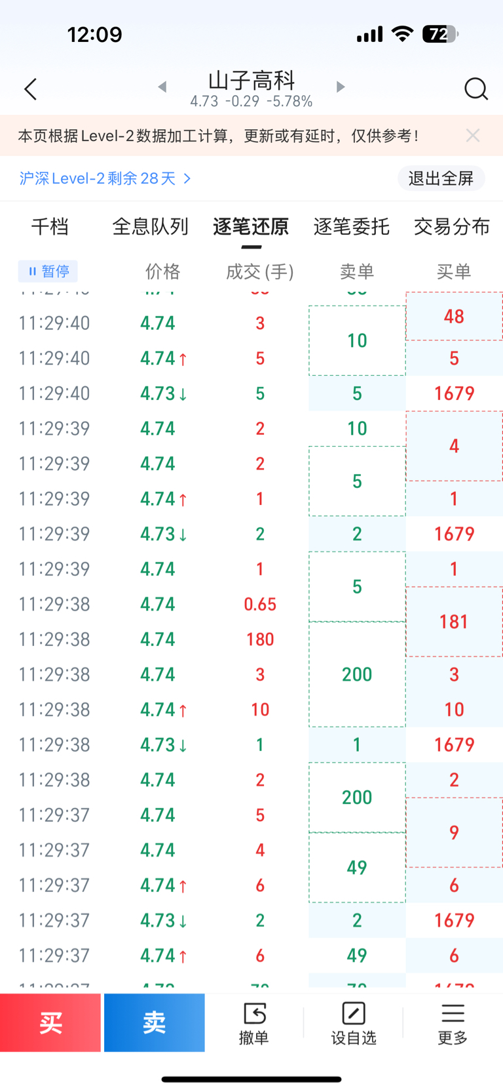Viewport: 503px width, 1092px height.
Task: Tap the 退出全屏 exit fullscreen button
Action: pos(441,178)
